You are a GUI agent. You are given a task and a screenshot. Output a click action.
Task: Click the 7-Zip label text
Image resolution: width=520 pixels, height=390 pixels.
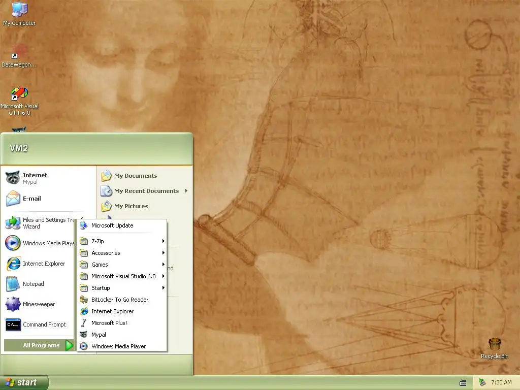(97, 241)
